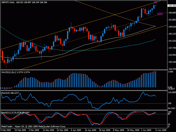Click the MetaTrader Alpari UK copyright text
The width and height of the screenshot is (176, 132).
34,126
